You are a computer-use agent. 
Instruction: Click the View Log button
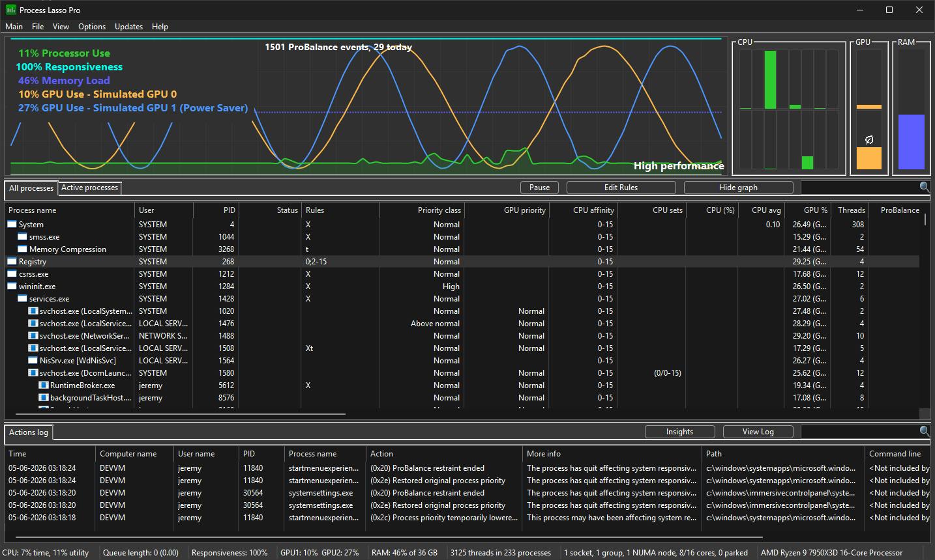(758, 432)
